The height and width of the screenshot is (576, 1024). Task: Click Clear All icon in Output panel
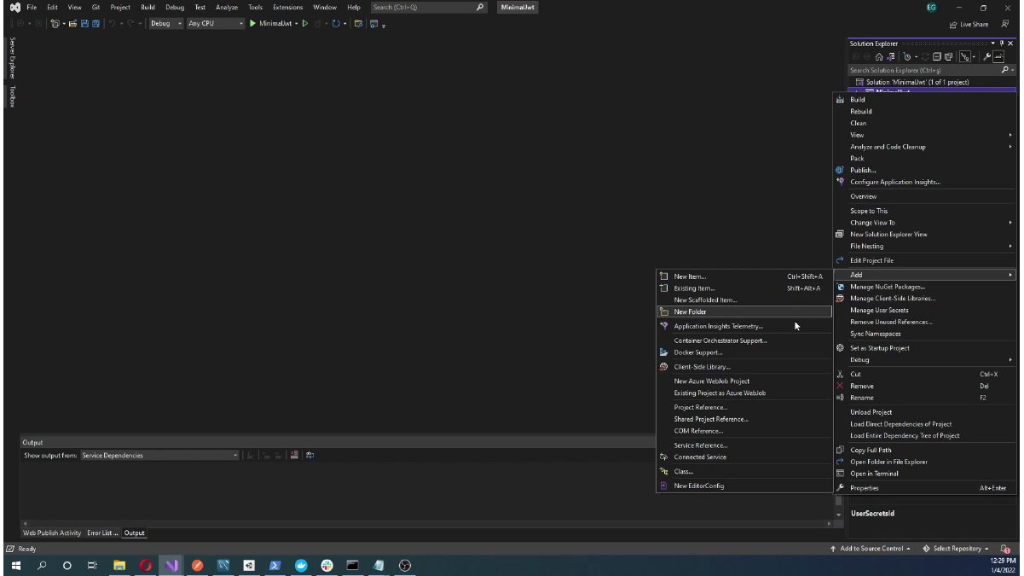pos(294,456)
